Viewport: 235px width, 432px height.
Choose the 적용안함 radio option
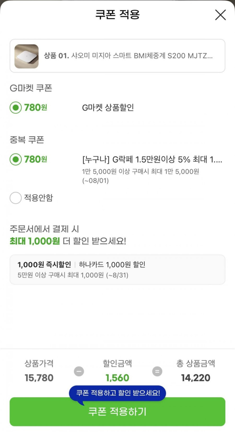15,198
